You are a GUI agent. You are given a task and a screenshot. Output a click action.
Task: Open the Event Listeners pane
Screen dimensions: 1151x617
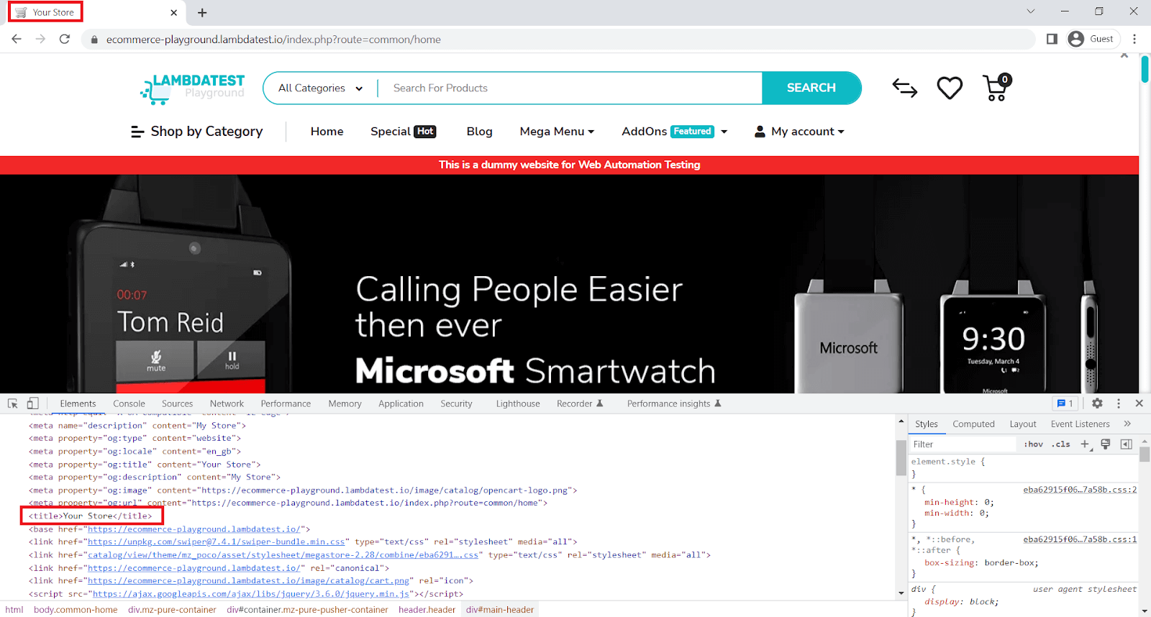pos(1080,424)
